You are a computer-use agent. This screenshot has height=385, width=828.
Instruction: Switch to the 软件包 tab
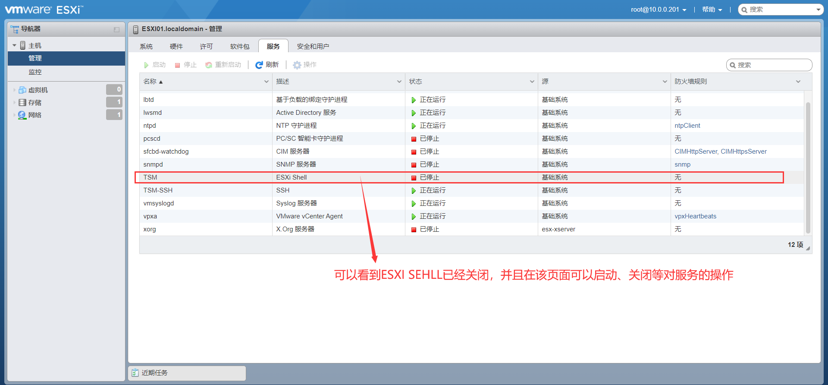click(240, 46)
